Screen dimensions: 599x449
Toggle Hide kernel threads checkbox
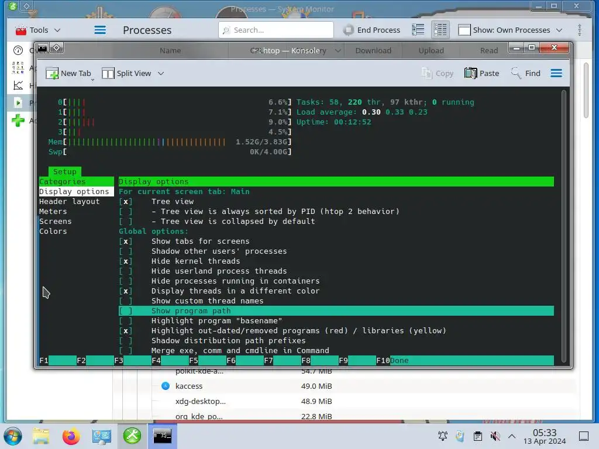[125, 261]
